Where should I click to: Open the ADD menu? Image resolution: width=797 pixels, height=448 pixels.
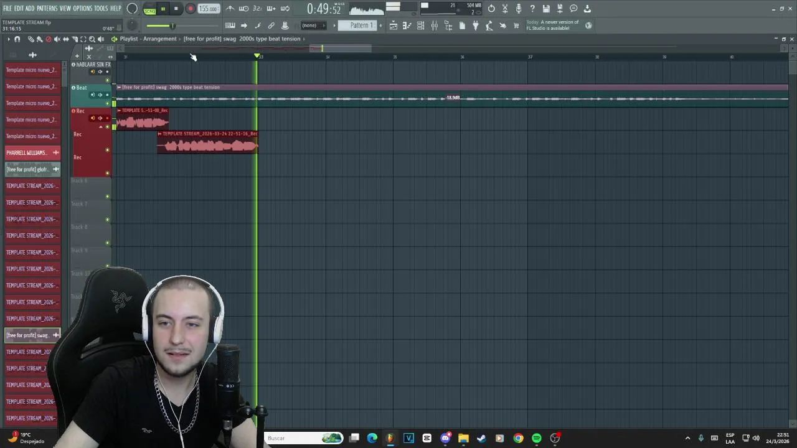[x=30, y=8]
